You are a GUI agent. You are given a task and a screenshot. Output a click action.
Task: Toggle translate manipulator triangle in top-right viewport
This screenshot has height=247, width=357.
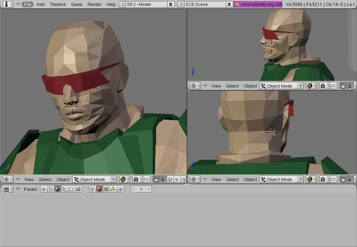[x=349, y=86]
